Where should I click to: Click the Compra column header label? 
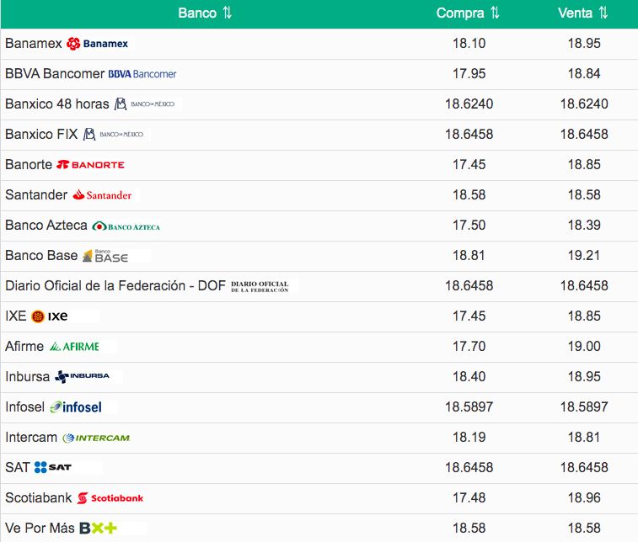[x=460, y=13]
